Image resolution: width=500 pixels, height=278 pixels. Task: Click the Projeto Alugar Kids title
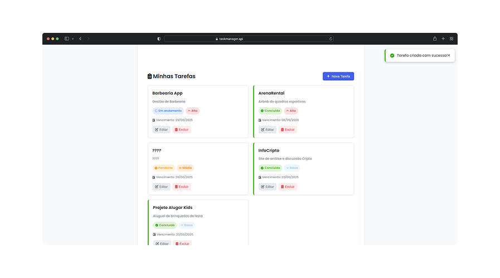click(x=172, y=208)
